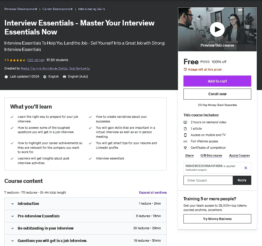Viewport: 262px width, 246px height.
Task: Click the star rating icons
Action: pyautogui.click(x=18, y=60)
